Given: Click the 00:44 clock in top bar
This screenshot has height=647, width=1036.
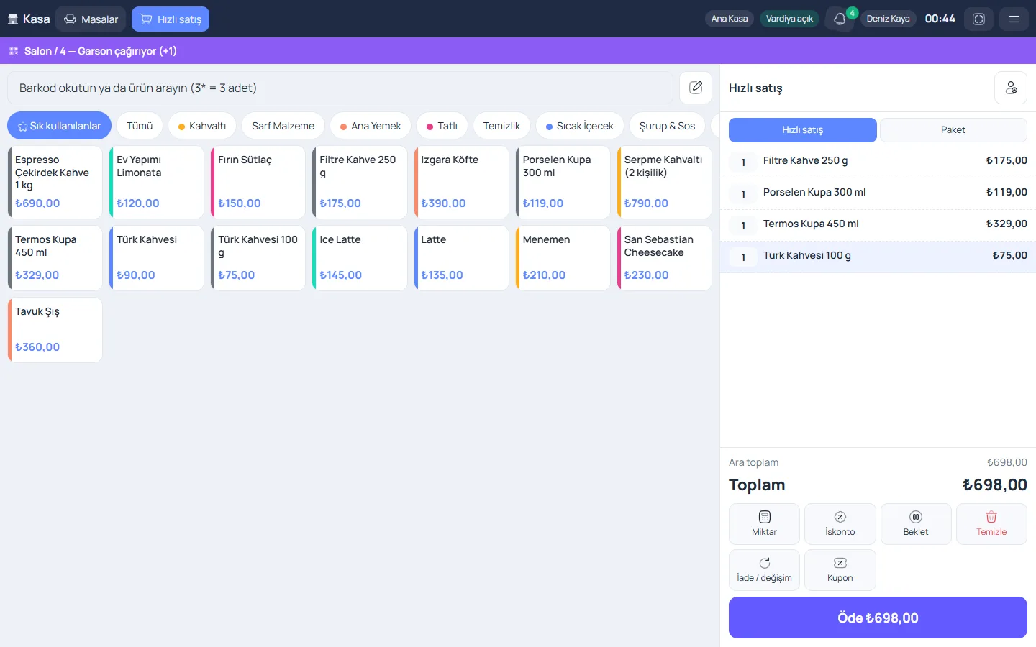Looking at the screenshot, I should coord(940,19).
